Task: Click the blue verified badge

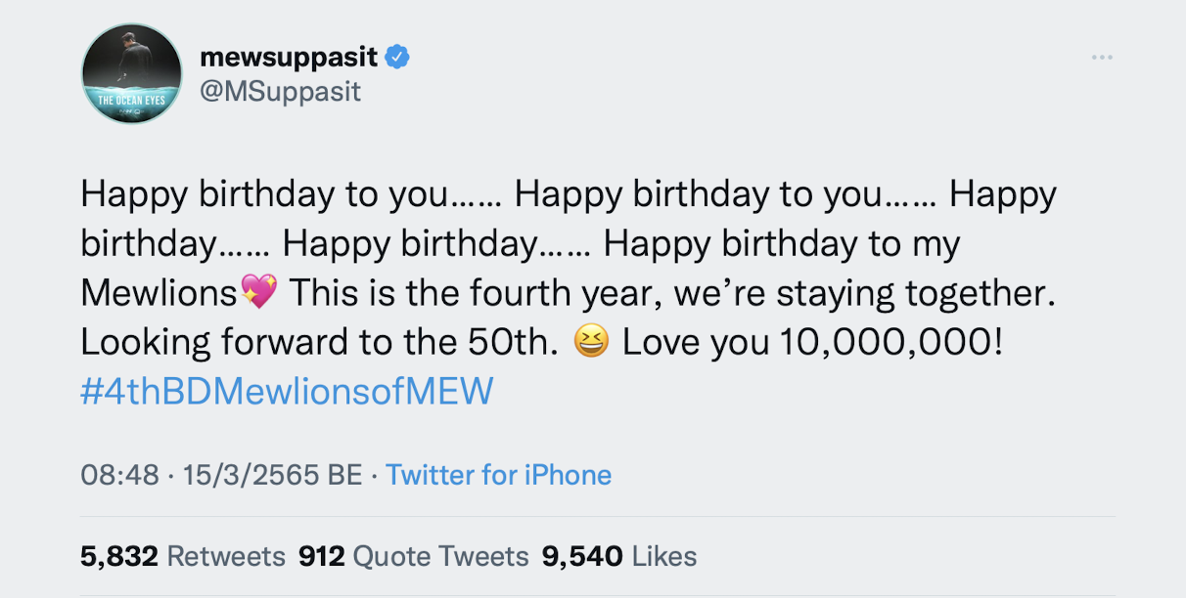Action: (396, 57)
